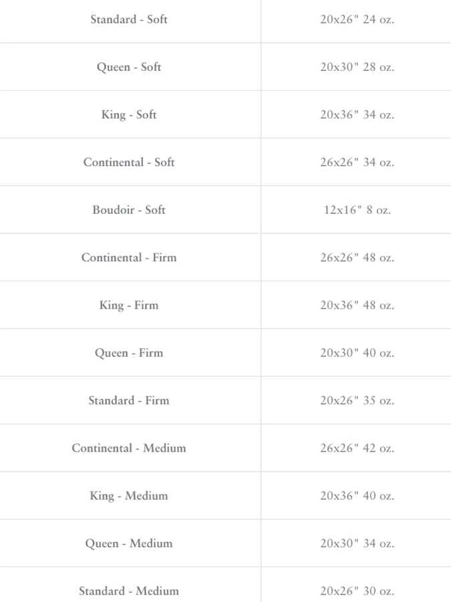Click the "King - Soft" pillow label

(129, 114)
